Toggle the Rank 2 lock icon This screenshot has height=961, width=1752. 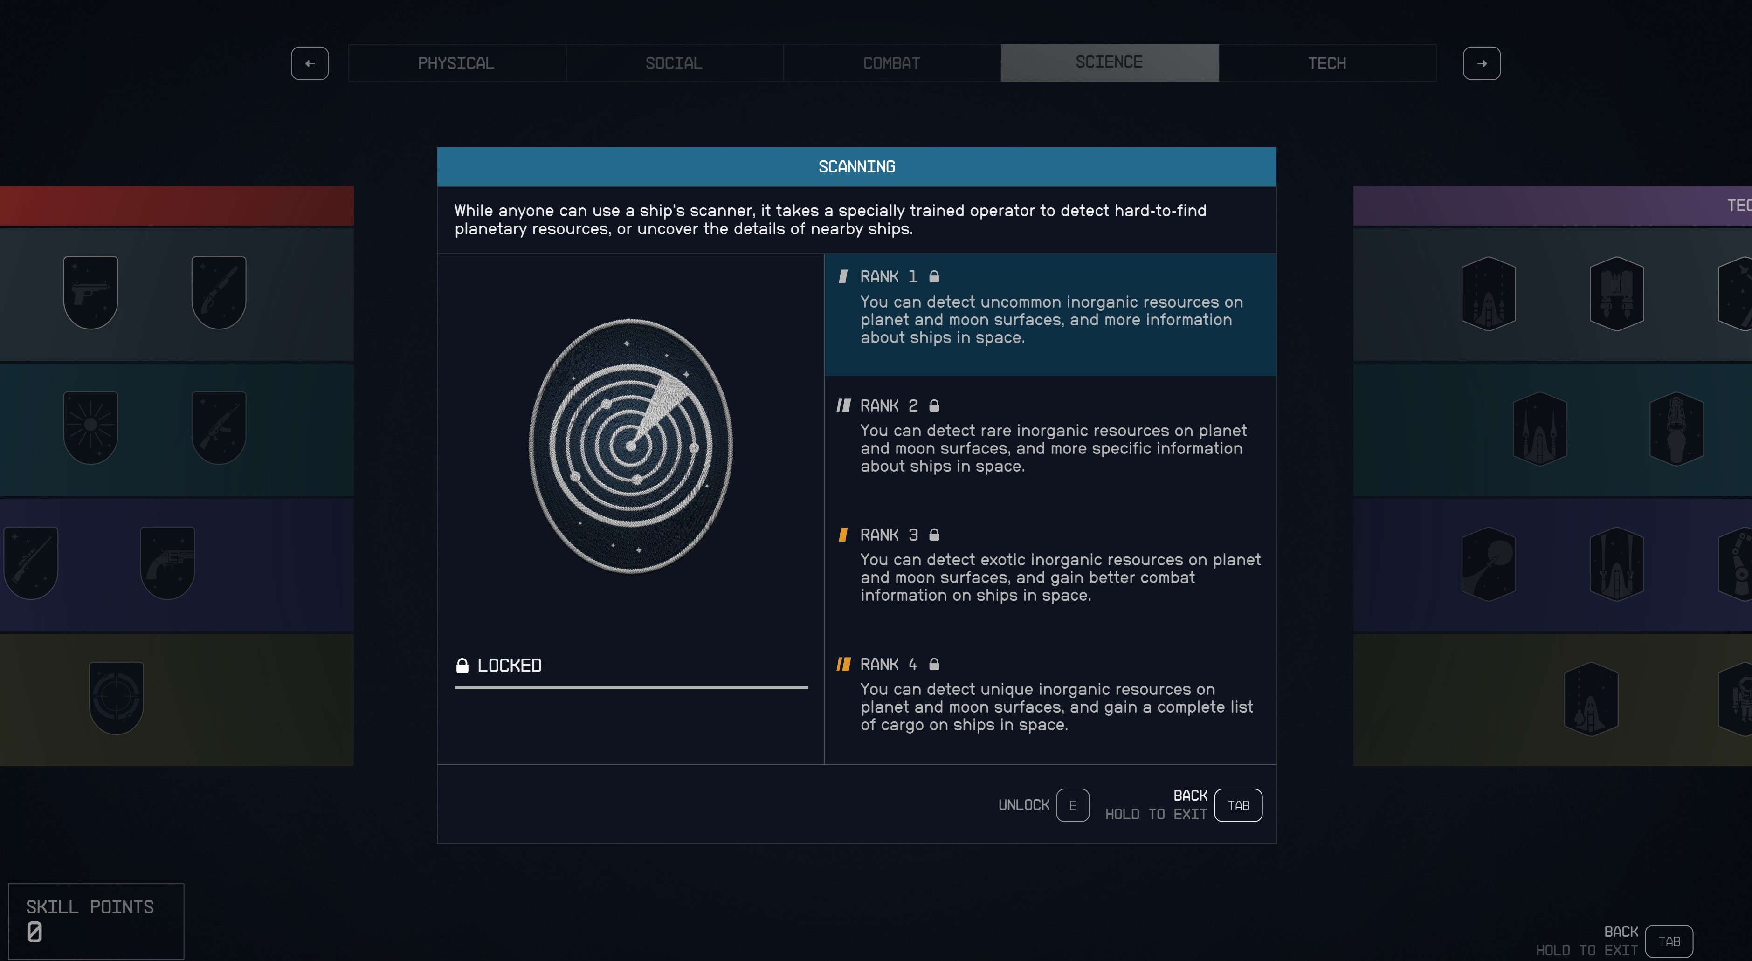click(935, 405)
